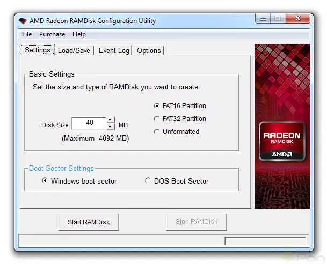Select the Settings tab

coord(38,50)
